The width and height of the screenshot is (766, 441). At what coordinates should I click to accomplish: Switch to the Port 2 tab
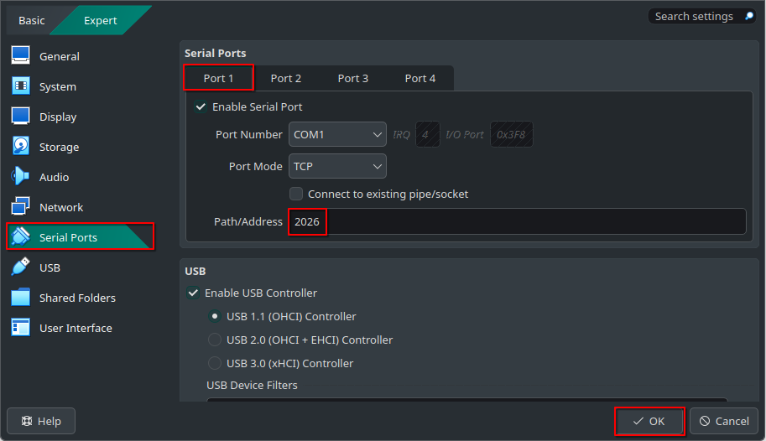point(285,78)
